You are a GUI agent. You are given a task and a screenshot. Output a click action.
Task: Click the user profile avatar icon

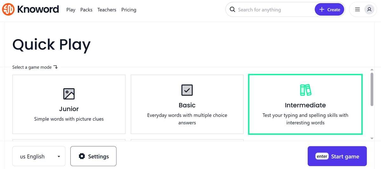click(x=369, y=9)
